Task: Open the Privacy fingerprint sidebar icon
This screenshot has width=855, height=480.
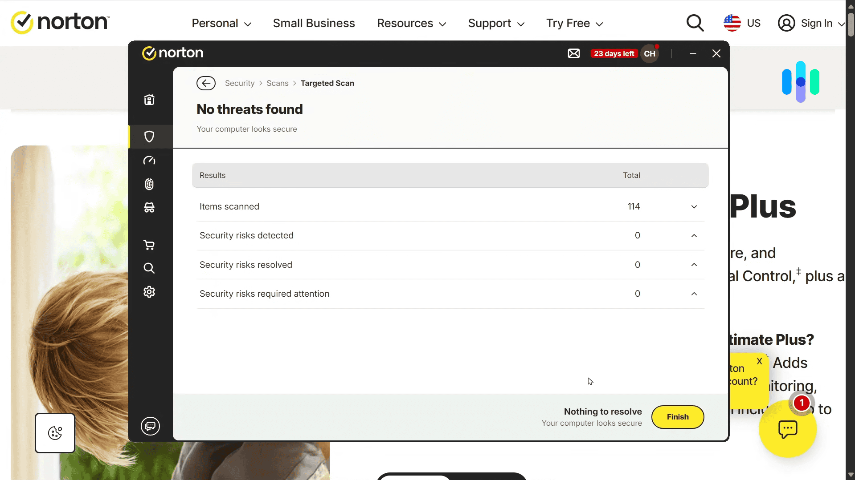Action: (x=149, y=184)
